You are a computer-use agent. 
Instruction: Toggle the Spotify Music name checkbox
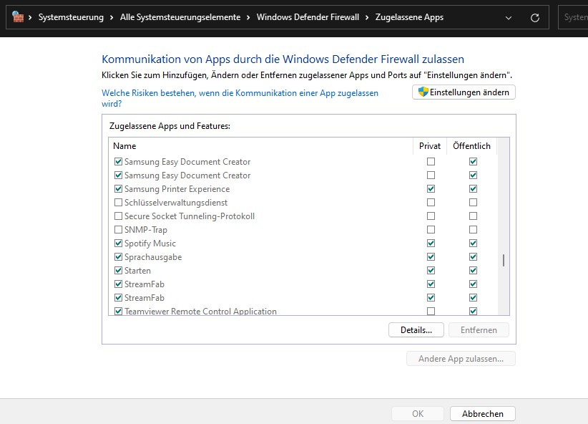pos(118,244)
